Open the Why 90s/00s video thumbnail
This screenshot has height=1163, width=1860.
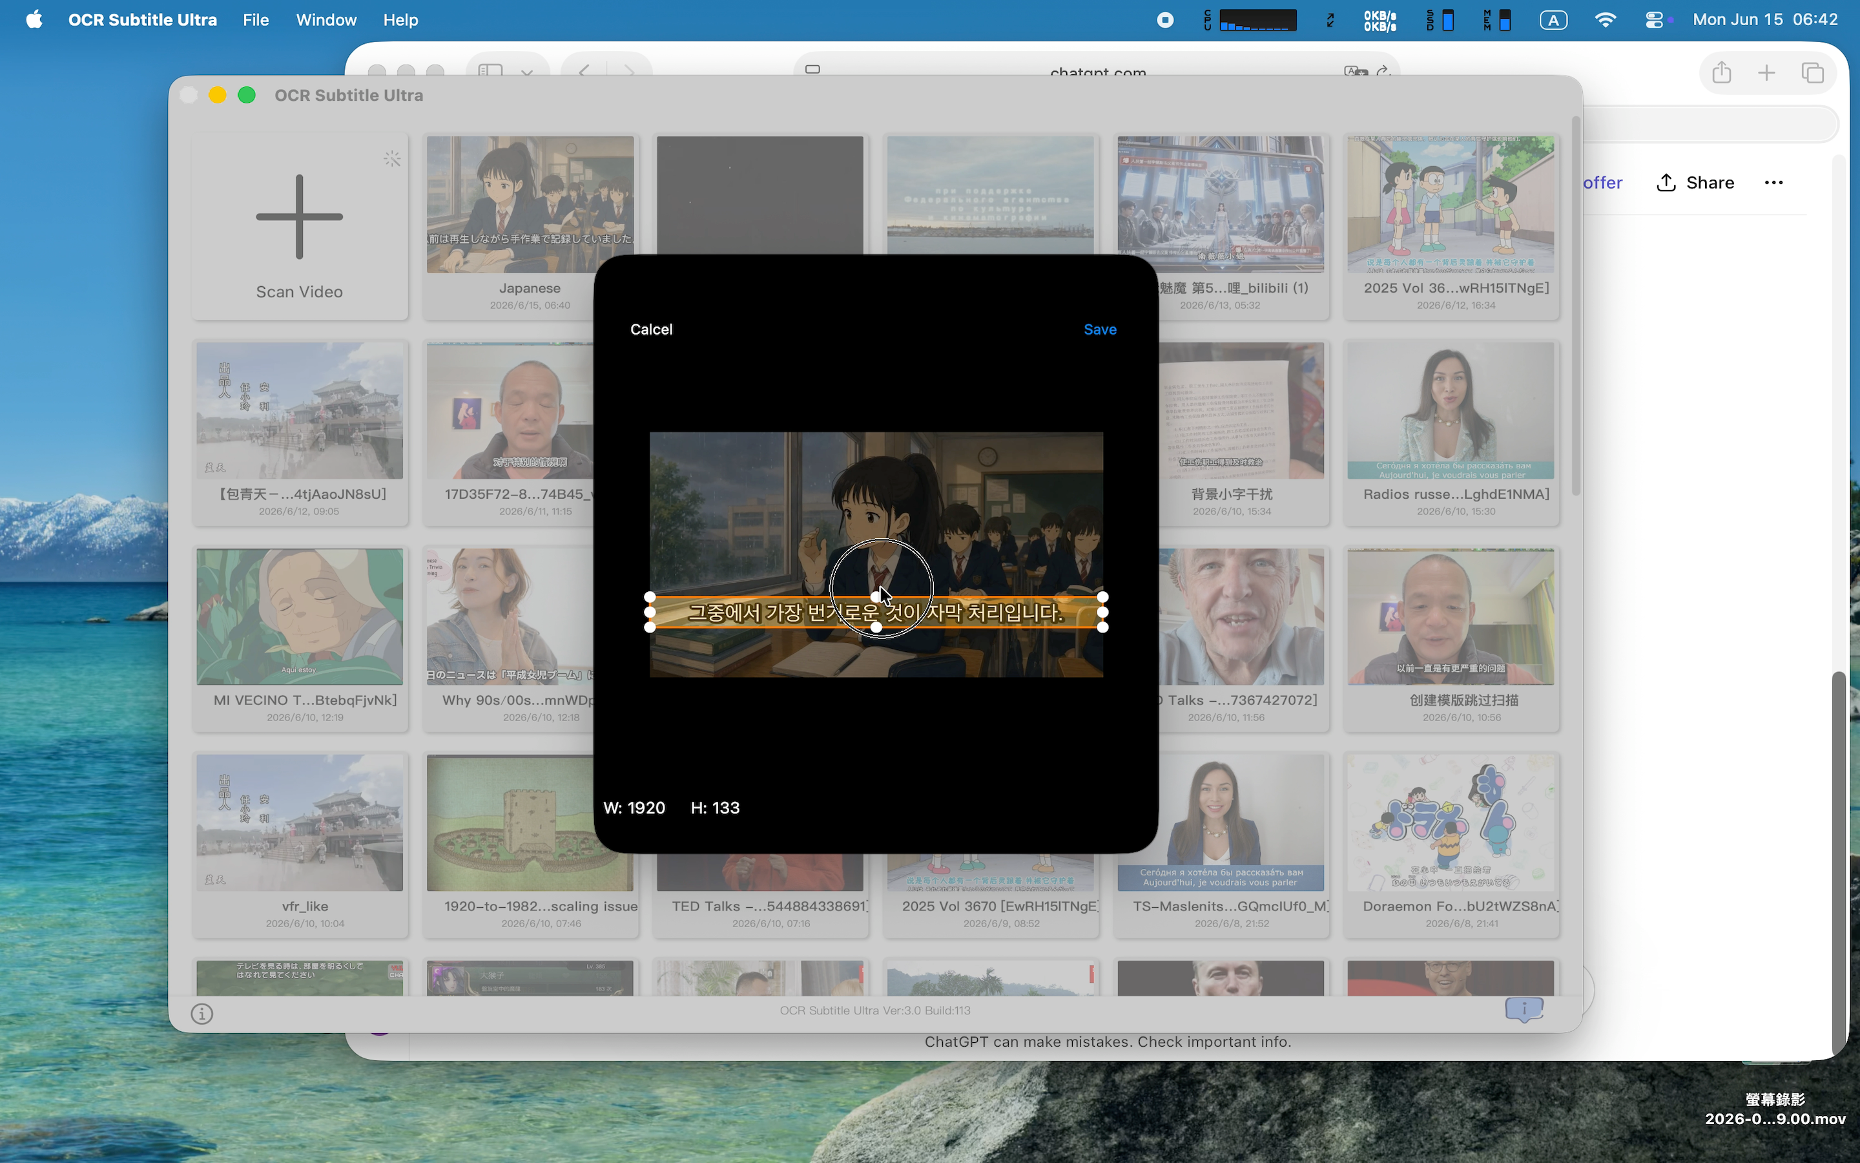(510, 617)
